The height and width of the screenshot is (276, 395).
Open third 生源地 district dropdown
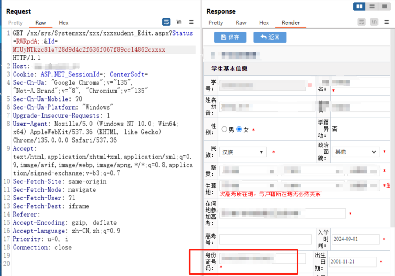364,185
